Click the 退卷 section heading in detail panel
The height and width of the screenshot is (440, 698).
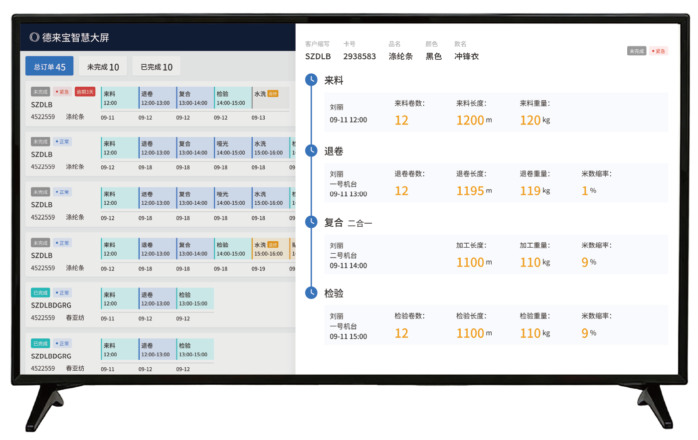(334, 151)
